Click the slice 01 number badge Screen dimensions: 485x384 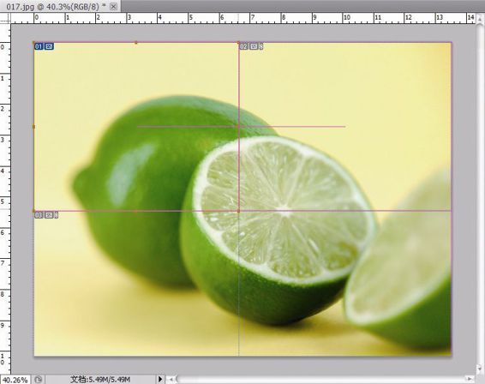pyautogui.click(x=39, y=47)
